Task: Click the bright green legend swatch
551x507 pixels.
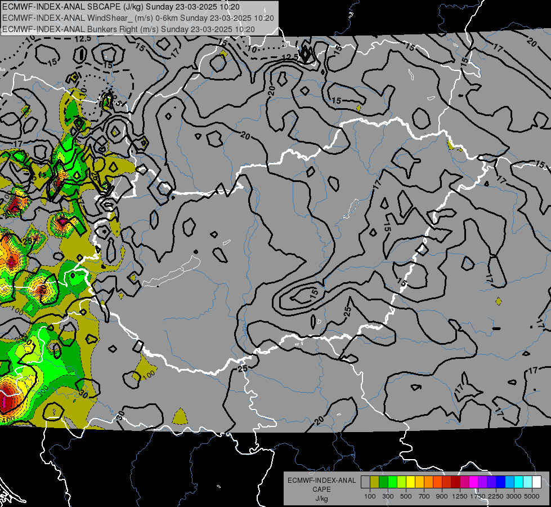Action: click(x=392, y=482)
